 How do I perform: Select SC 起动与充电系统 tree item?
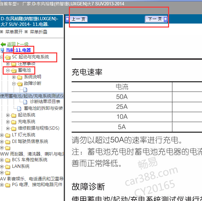coord(30,57)
